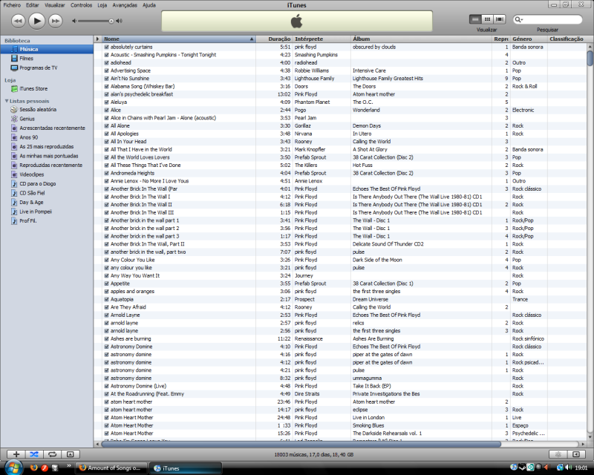Uncheck the 'Aquatopia' song checkbox

(106, 299)
